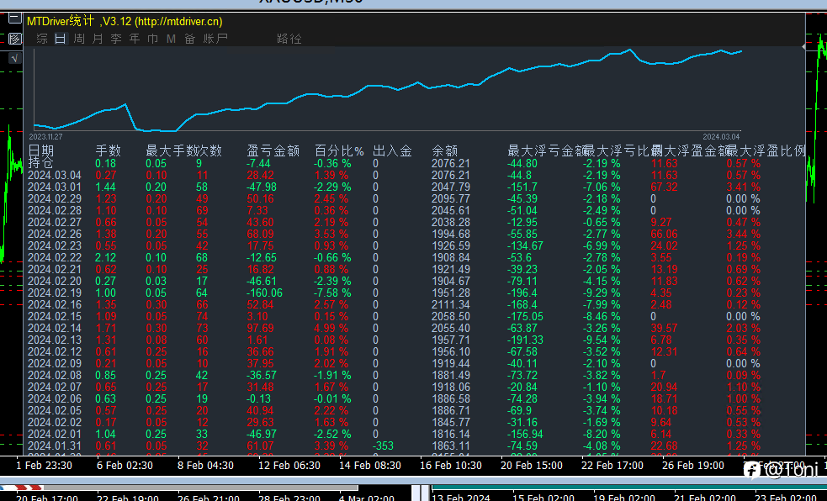Select the M tab

pos(171,39)
